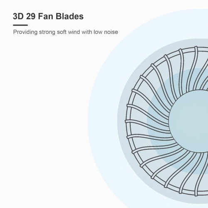Click the topmost visible fan blade tip
The width and height of the screenshot is (208, 208).
(x=196, y=47)
